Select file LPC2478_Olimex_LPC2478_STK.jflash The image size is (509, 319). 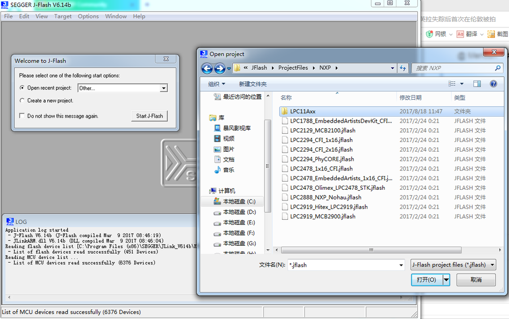pyautogui.click(x=338, y=188)
